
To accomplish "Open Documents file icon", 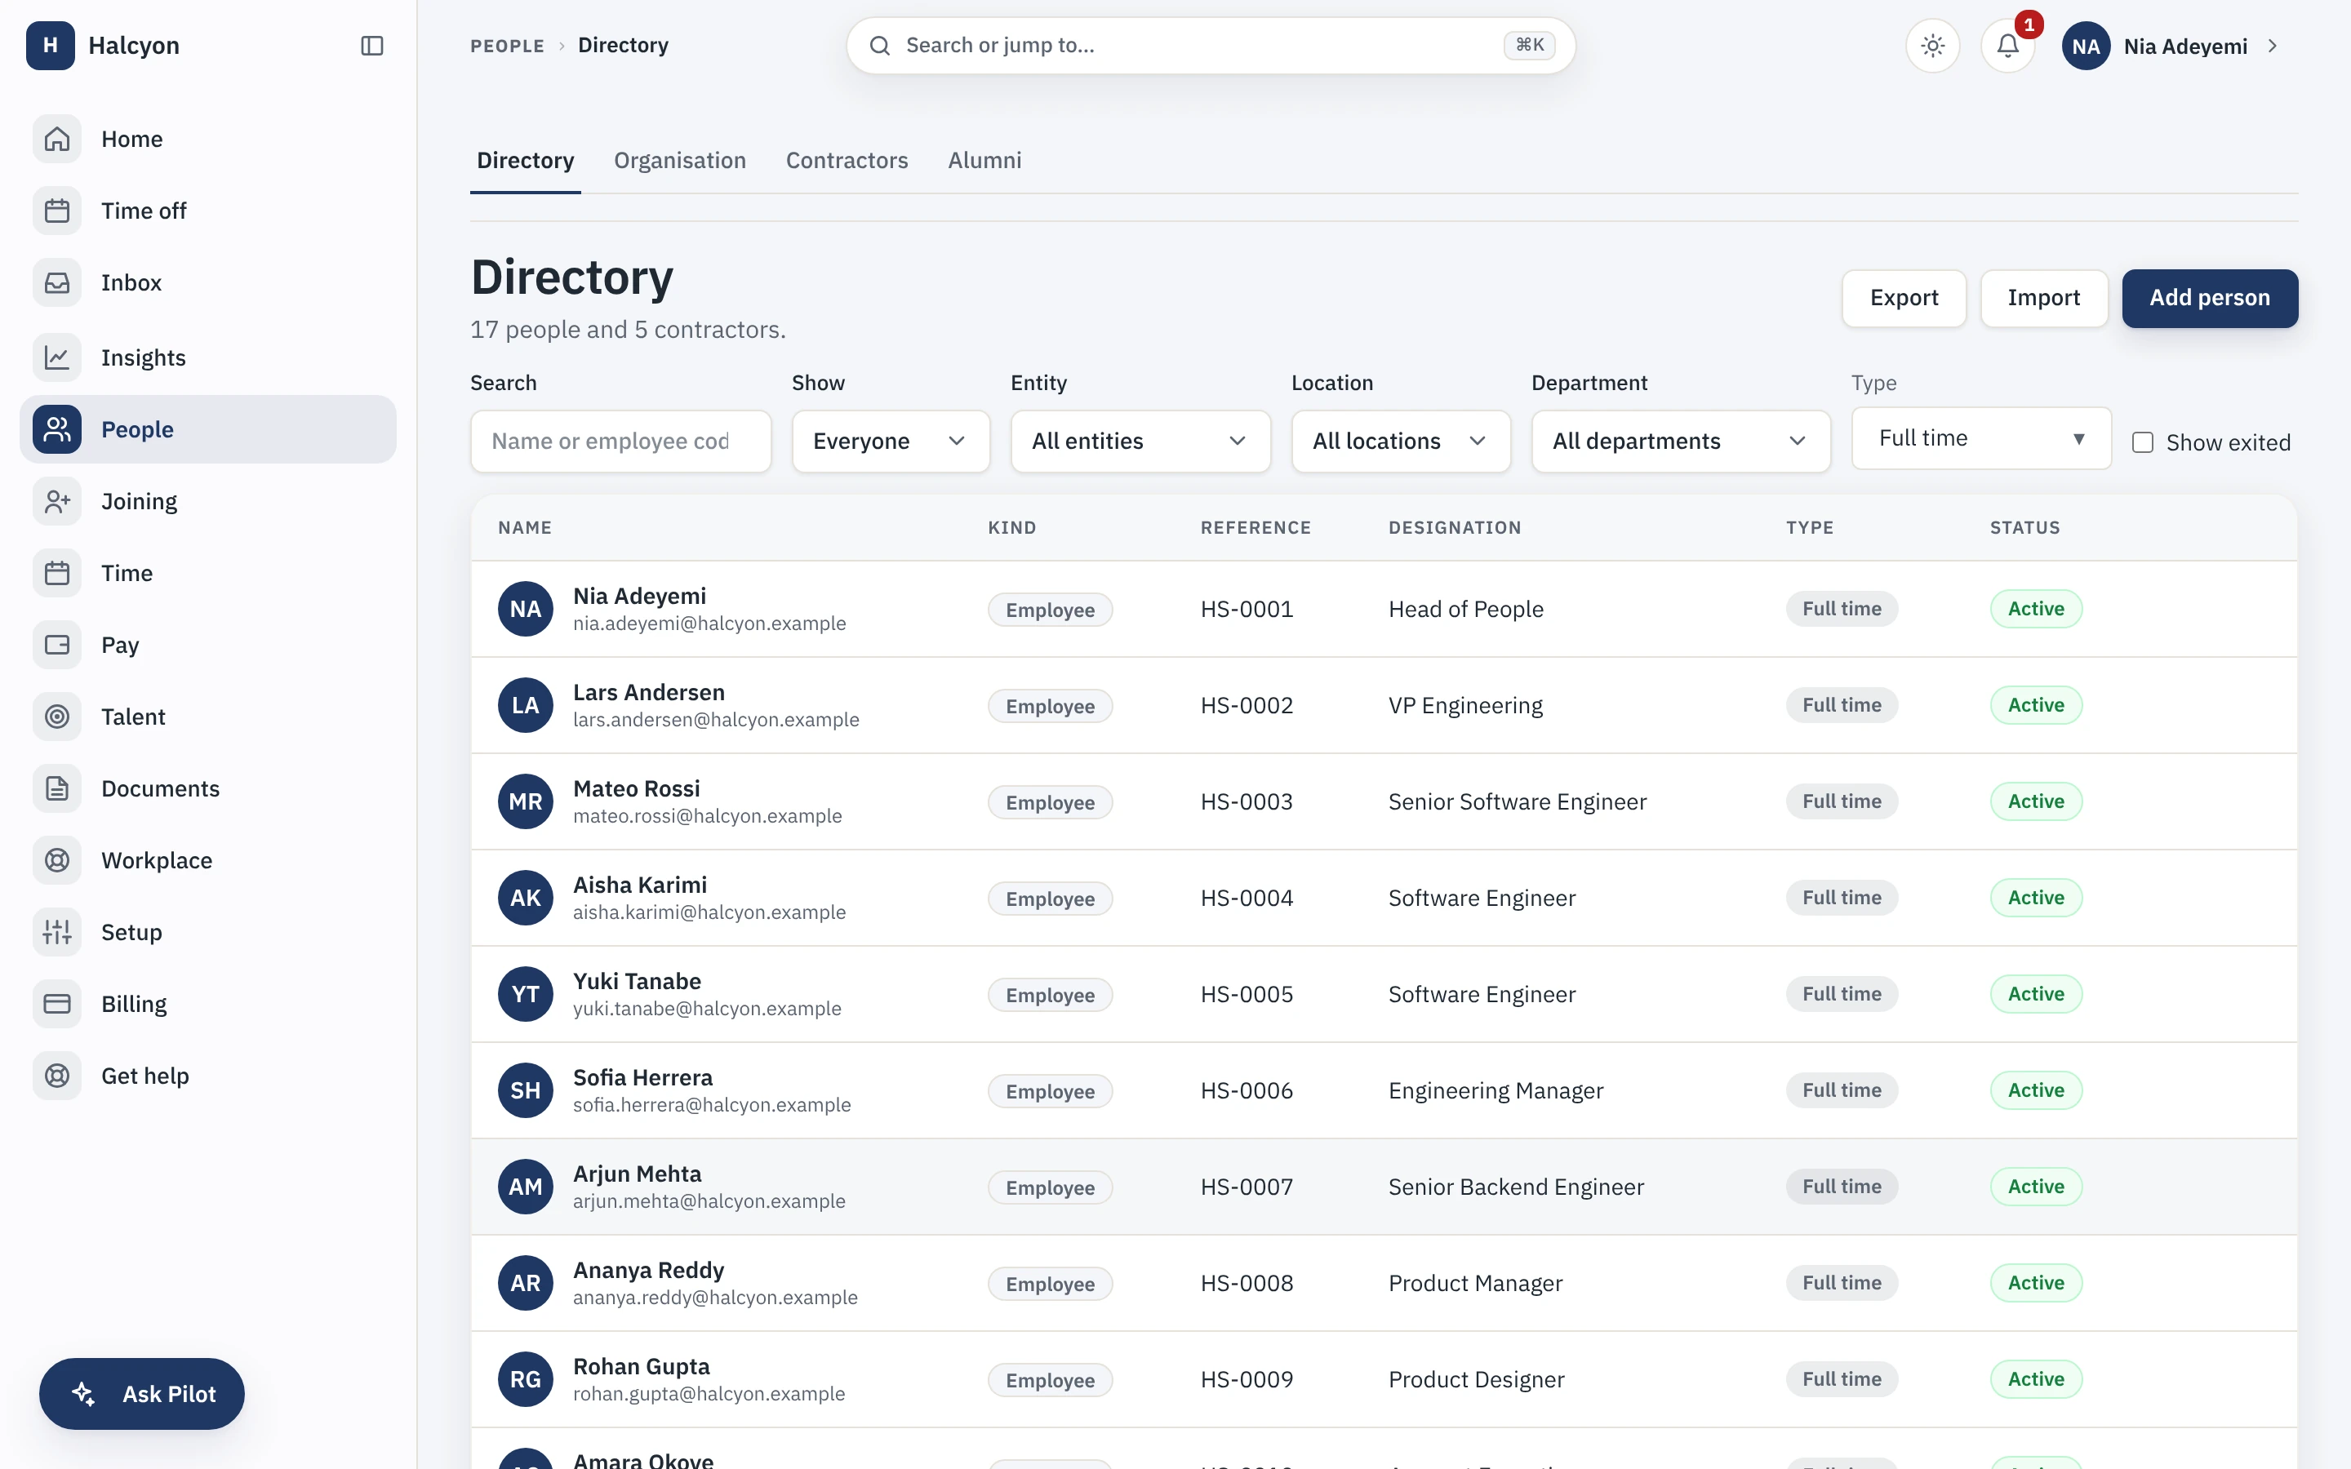I will coord(57,789).
